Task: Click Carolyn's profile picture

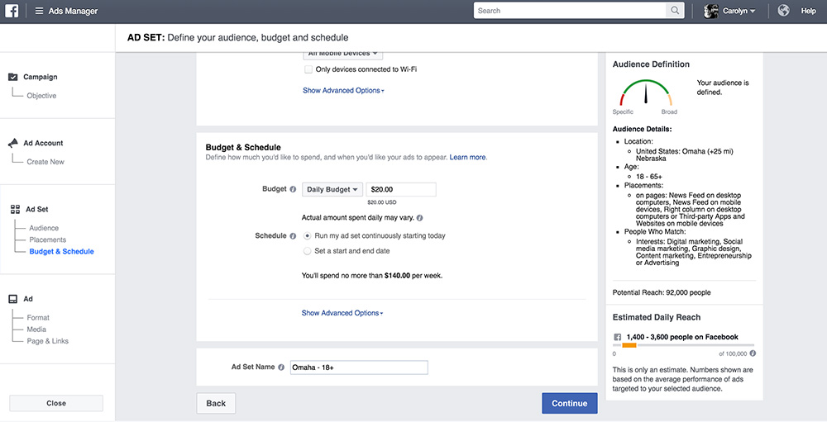Action: [710, 11]
